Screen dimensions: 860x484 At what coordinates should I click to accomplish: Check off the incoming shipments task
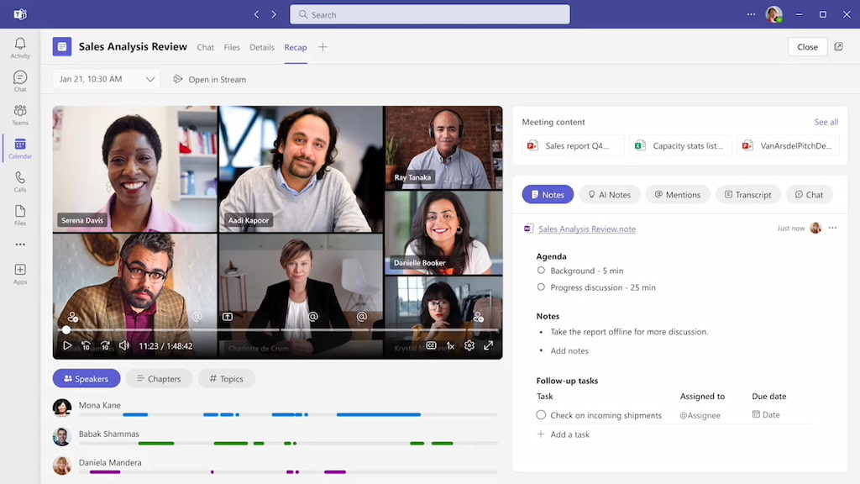pyautogui.click(x=541, y=414)
